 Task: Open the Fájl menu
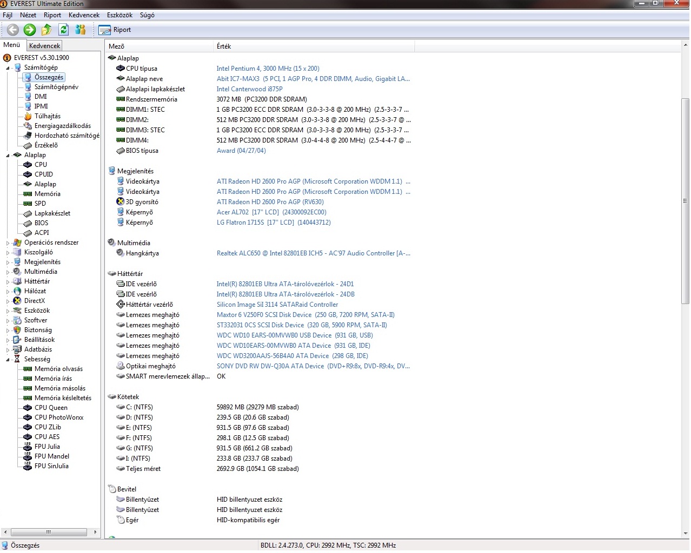8,15
